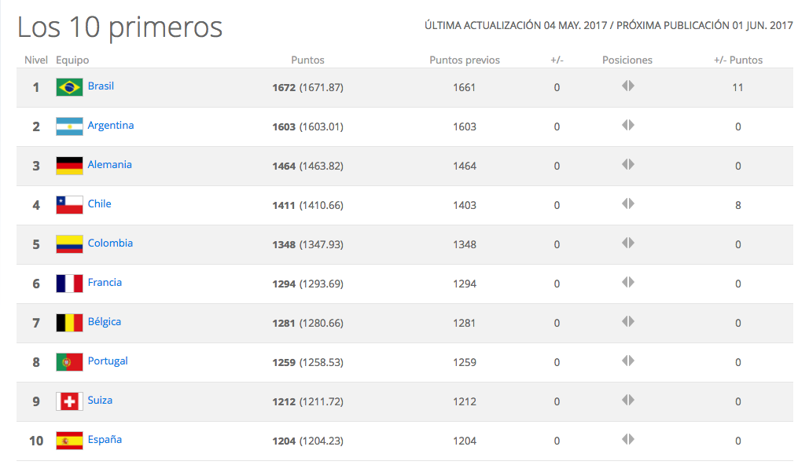Click the Belgium flag icon
The image size is (809, 465).
(68, 322)
